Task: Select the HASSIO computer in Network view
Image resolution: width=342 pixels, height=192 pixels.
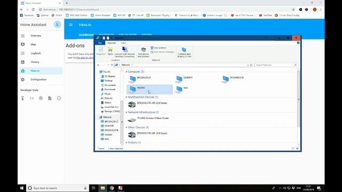Action: coord(150,90)
